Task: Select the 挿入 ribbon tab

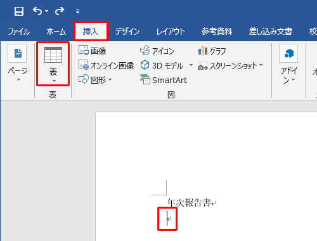Action: [x=91, y=31]
